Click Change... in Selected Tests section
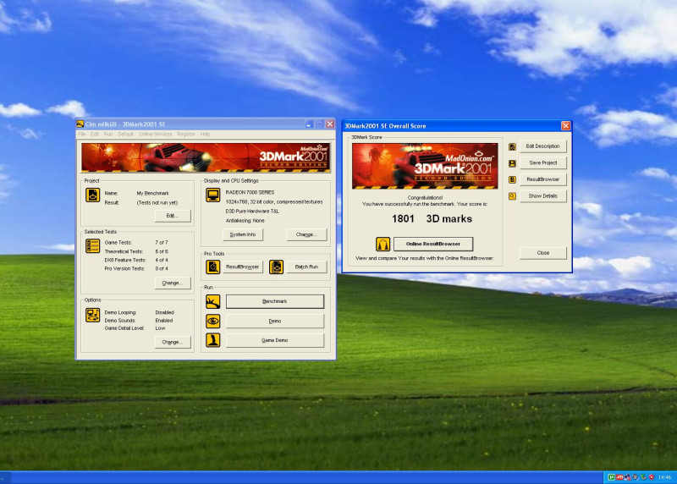The height and width of the screenshot is (484, 677). 173,283
